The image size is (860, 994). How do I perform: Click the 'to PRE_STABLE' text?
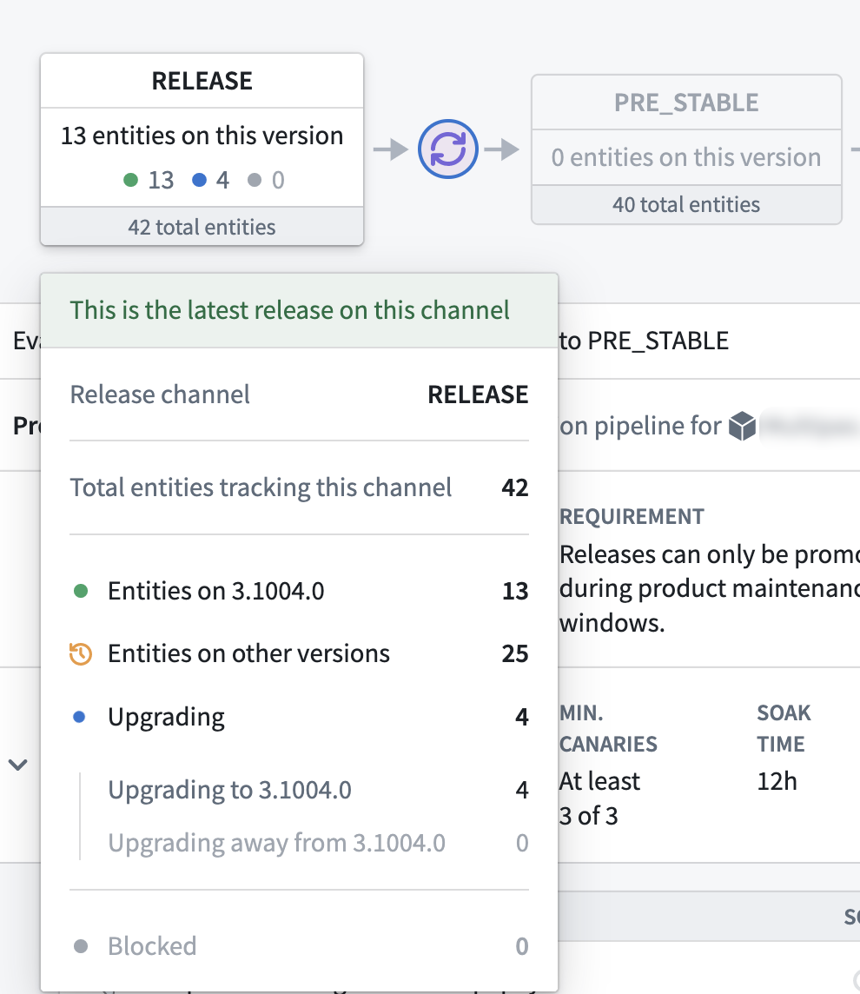click(x=644, y=341)
